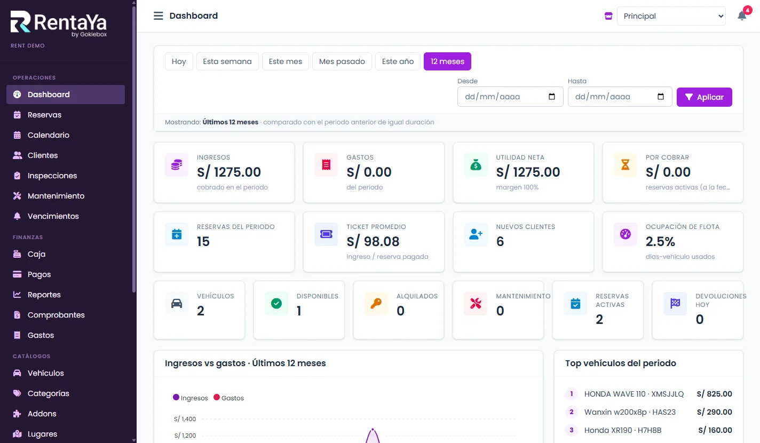Toggle the Ingresos chart legend swatch
Viewport: 760px width, 443px height.
click(176, 398)
